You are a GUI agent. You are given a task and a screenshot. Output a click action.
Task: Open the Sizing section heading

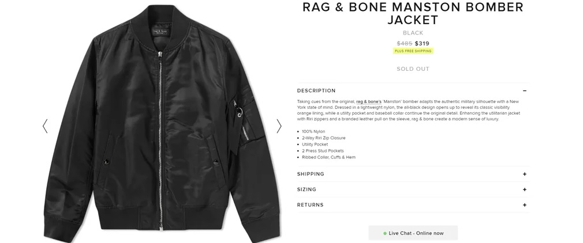[307, 189]
